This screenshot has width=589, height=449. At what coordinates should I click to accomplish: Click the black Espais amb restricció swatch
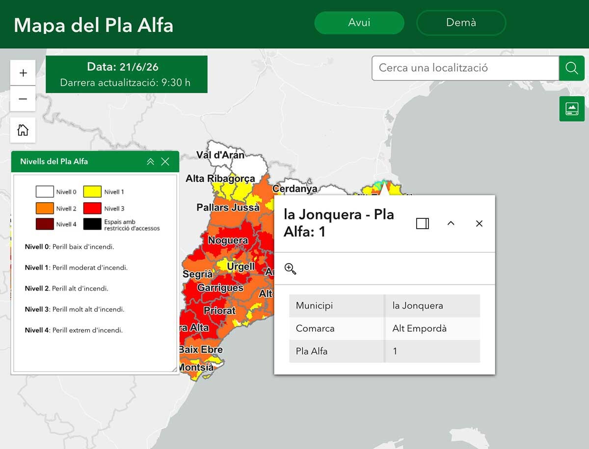(92, 224)
